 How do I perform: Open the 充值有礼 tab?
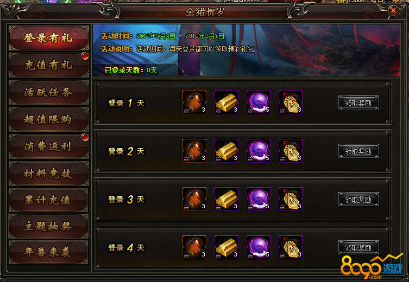pos(48,65)
